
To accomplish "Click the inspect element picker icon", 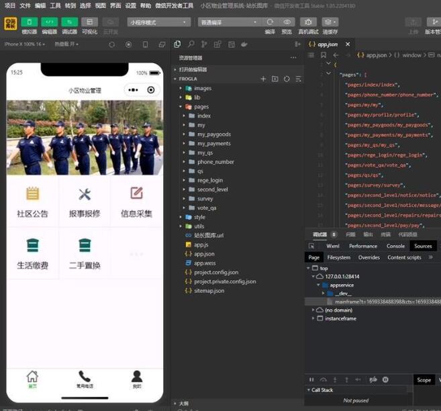I will 311,246.
